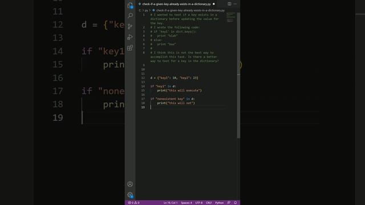Click 'print("this will execute")' on line 15
Image resolution: width=365 pixels, height=205 pixels.
click(x=180, y=91)
